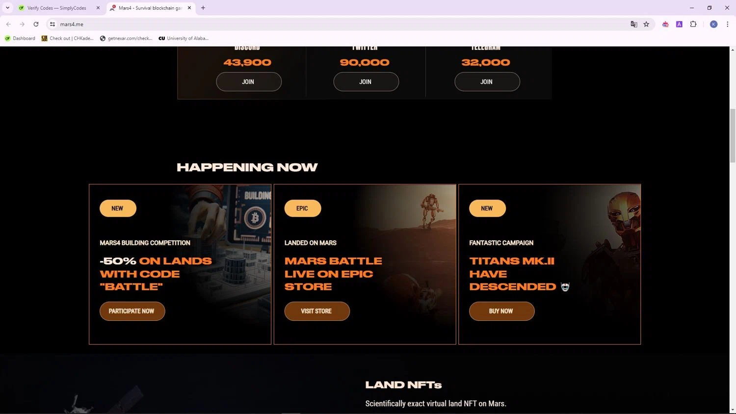Click the 'MARS4 BUILDING COMPETITION' label
The image size is (736, 414).
pyautogui.click(x=145, y=243)
